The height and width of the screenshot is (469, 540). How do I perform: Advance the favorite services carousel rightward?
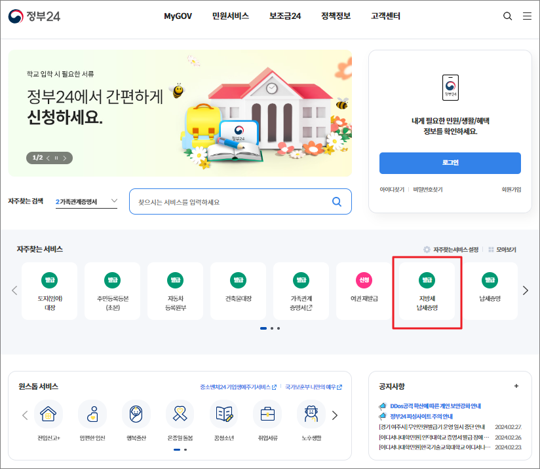[x=524, y=291]
